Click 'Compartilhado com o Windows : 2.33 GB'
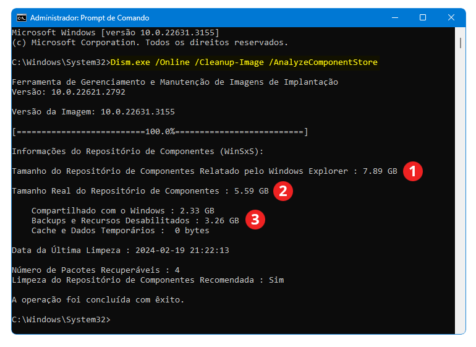 (123, 210)
